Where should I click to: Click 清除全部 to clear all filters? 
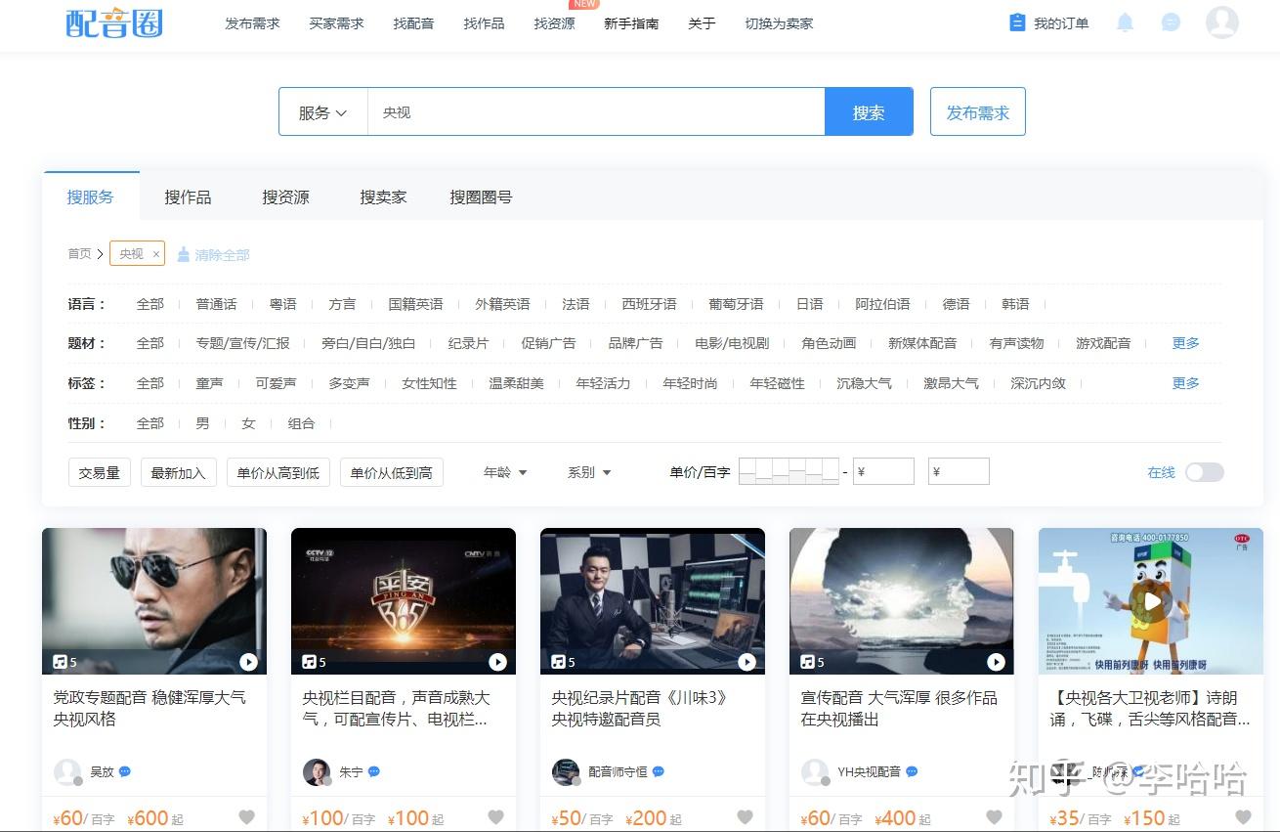213,254
